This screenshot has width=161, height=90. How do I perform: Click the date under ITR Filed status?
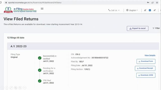48,83
